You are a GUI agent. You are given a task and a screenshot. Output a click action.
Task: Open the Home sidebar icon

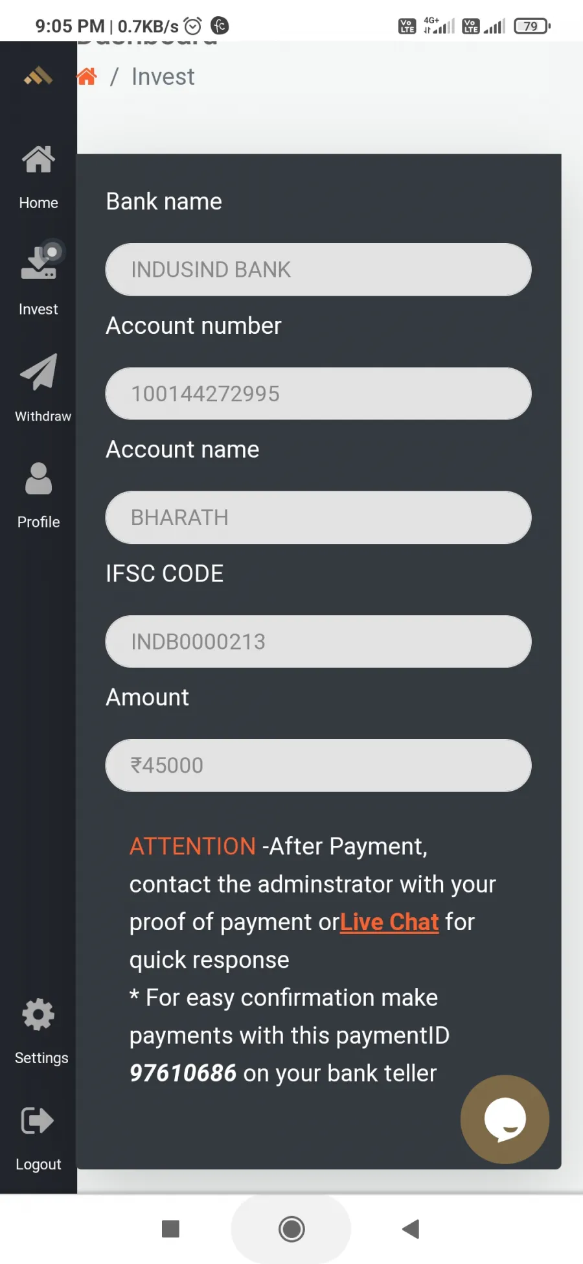[38, 159]
